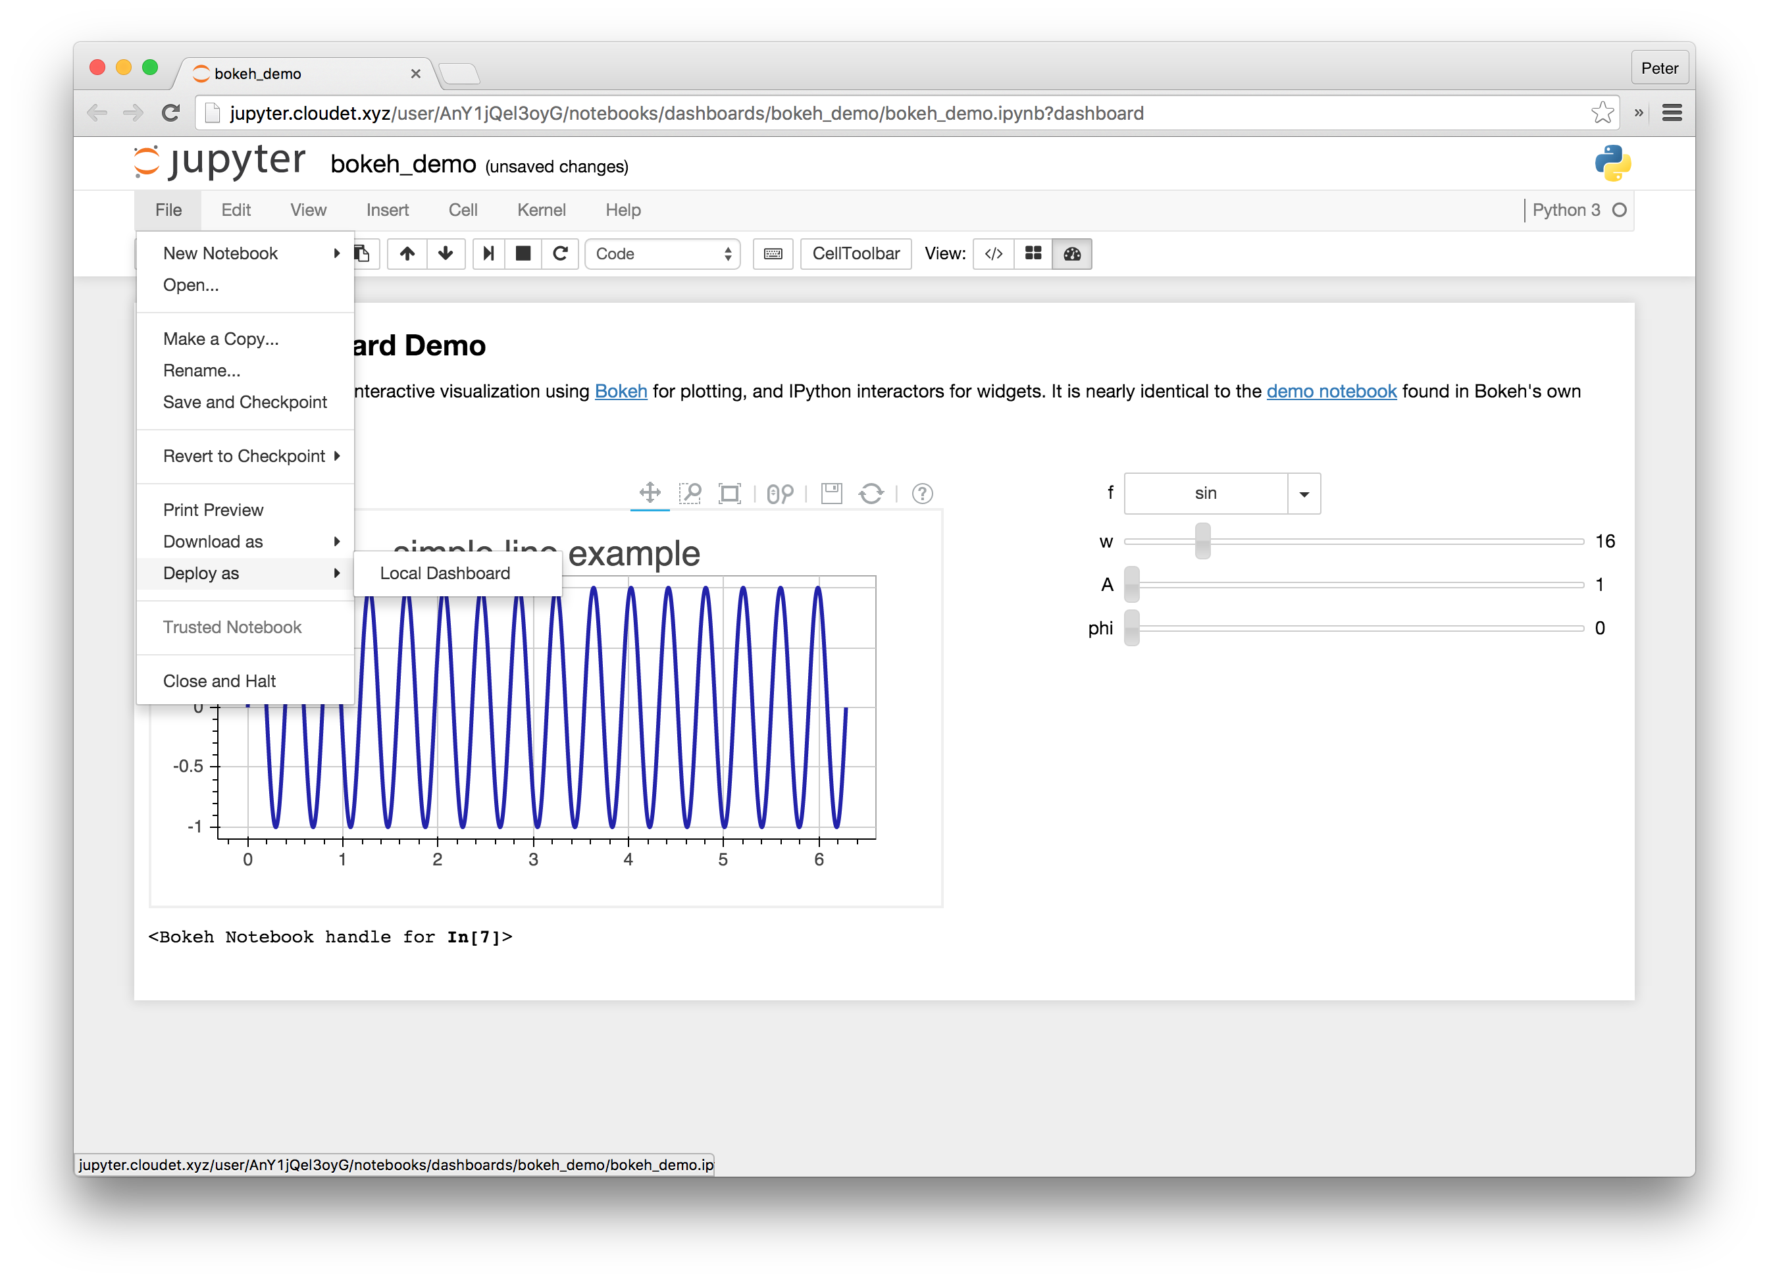Switch to notebook code view
This screenshot has height=1282, width=1769.
(x=993, y=253)
